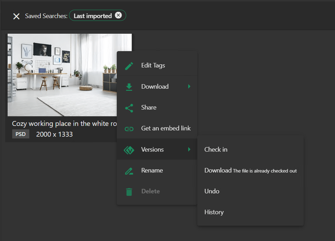Click the trash can Delete icon

(129, 192)
